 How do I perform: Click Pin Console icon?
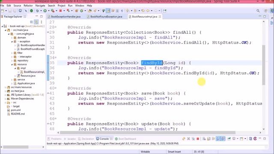point(229,139)
